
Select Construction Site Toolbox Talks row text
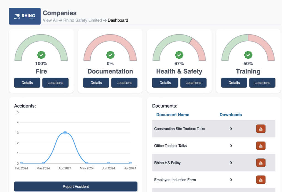tap(180, 129)
